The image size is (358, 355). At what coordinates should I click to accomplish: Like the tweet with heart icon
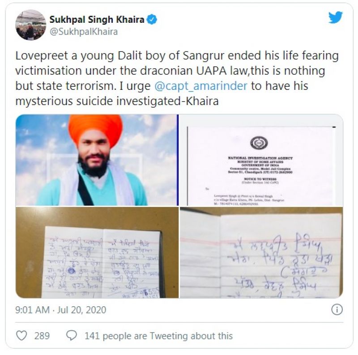coord(21,336)
